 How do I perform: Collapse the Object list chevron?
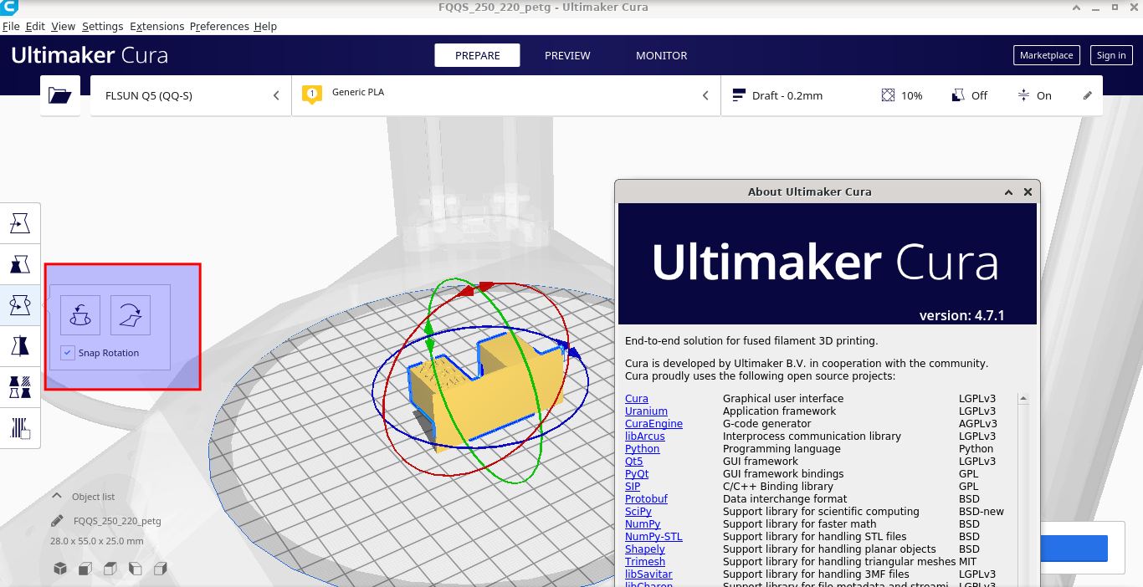pyautogui.click(x=57, y=496)
